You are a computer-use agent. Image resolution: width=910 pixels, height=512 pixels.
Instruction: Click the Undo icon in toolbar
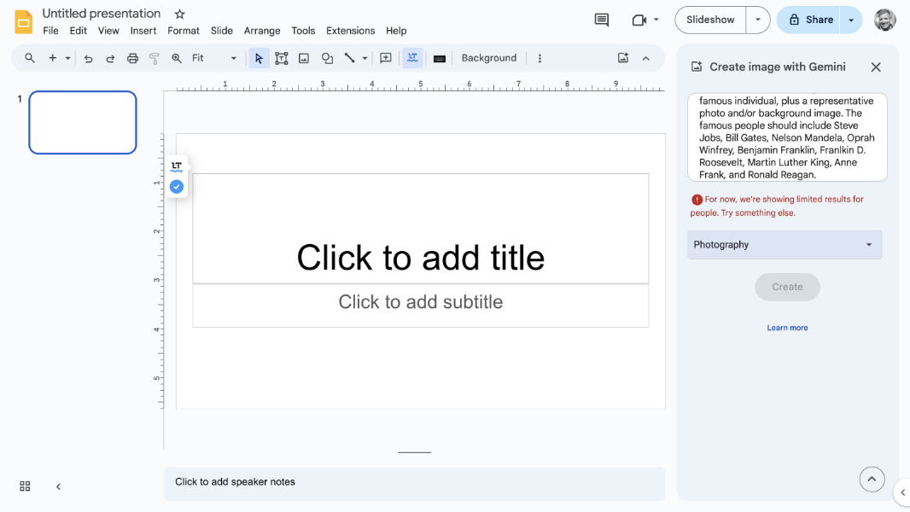88,59
